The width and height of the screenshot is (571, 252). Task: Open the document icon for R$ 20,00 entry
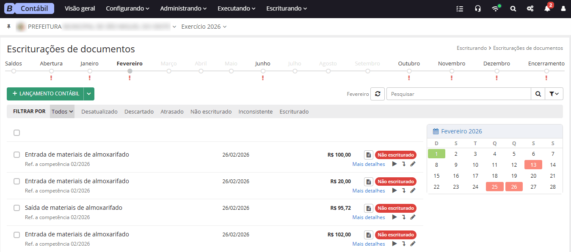click(x=369, y=182)
